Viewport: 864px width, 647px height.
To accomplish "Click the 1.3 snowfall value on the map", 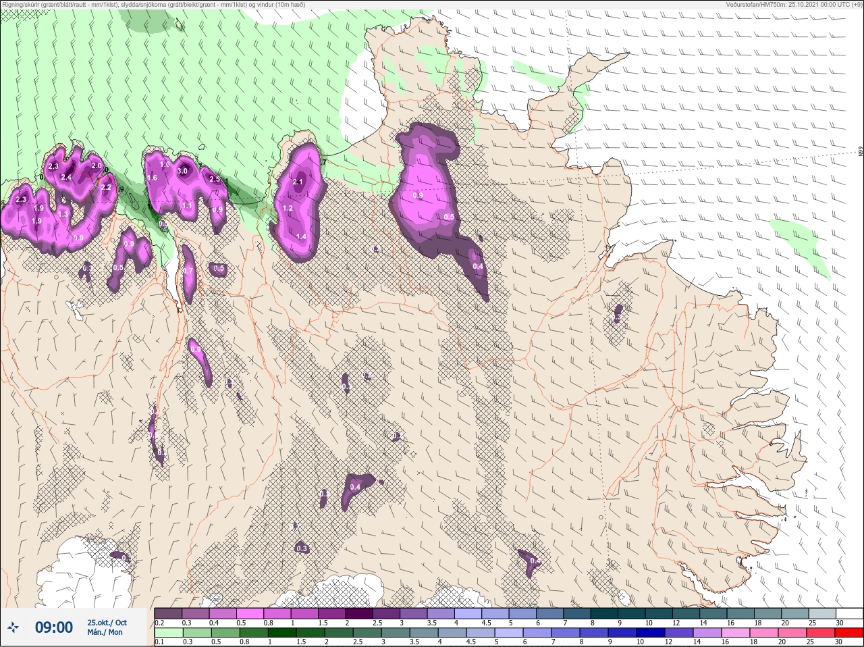I will click(63, 213).
